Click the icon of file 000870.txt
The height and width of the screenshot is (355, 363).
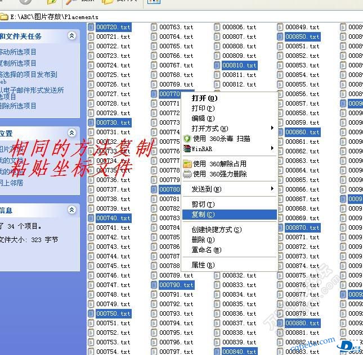click(x=280, y=227)
